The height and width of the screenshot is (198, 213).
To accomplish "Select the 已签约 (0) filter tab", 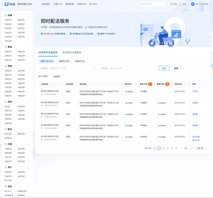I will coord(80,61).
